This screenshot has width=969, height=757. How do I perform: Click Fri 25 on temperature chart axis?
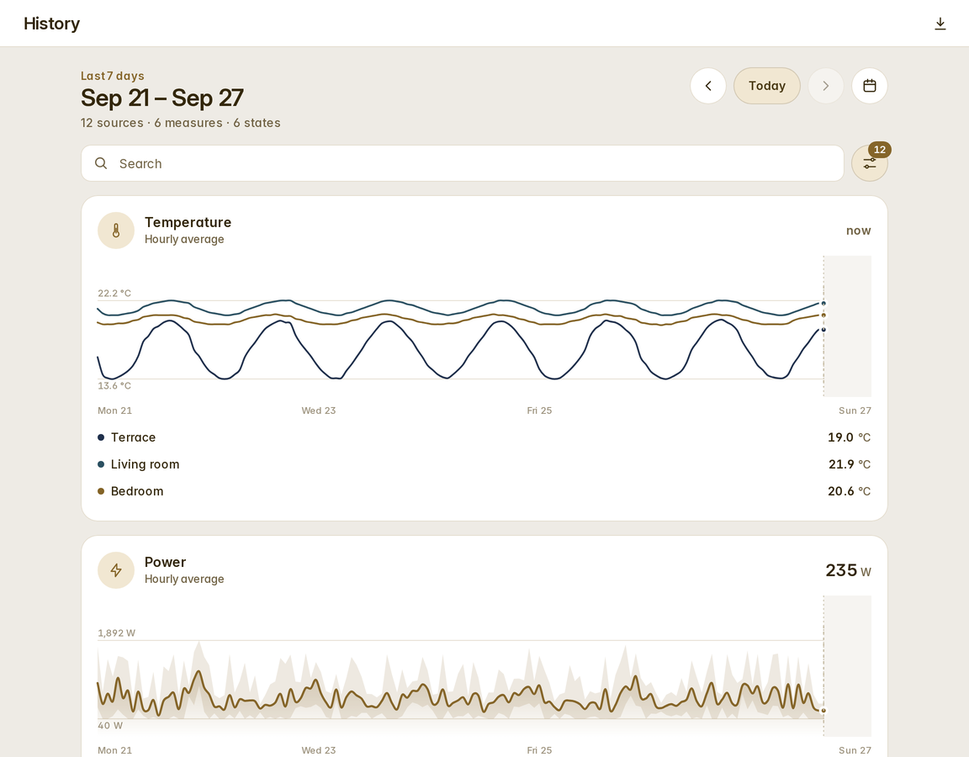539,411
